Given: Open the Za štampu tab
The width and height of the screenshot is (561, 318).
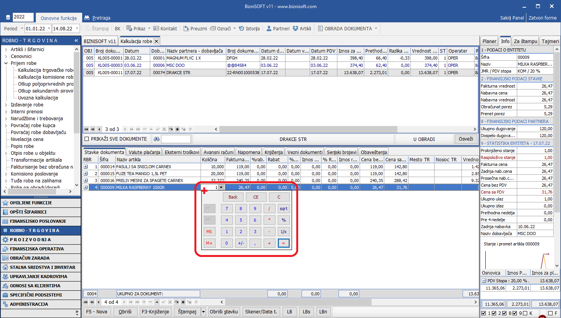Looking at the screenshot, I should point(525,41).
